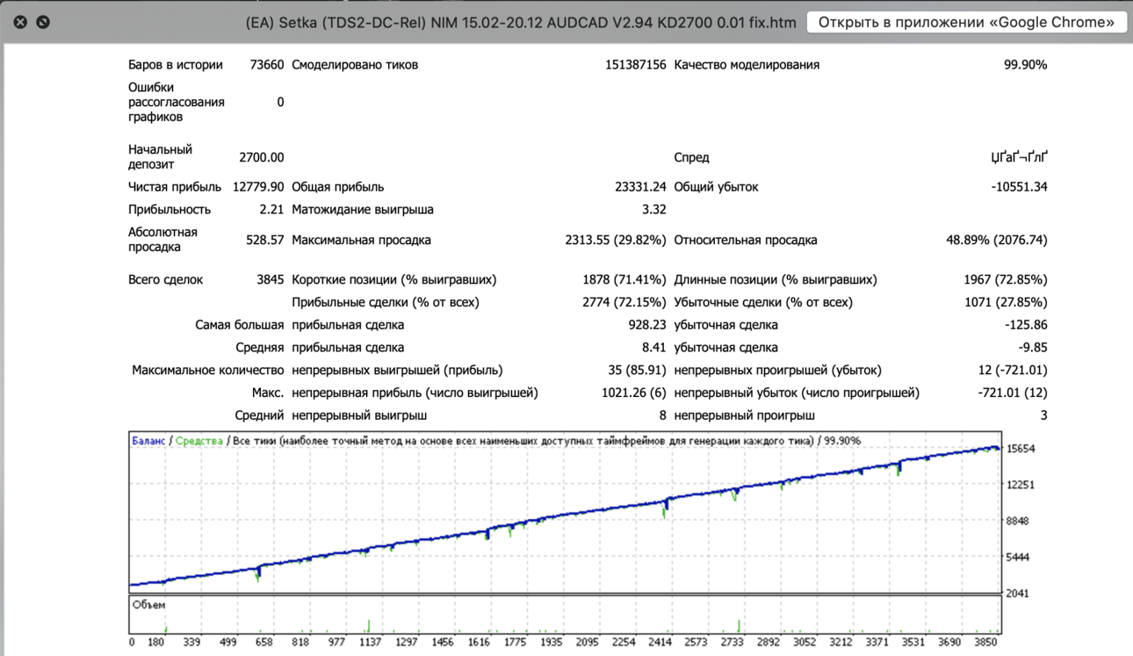Click maximal consecutive profit 1021.26 (6)
1133x656 pixels.
tap(633, 393)
